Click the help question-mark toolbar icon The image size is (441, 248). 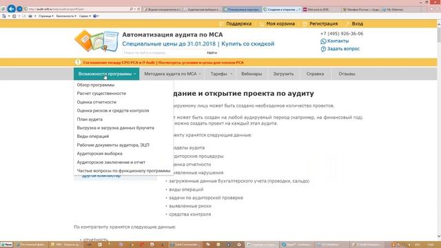(x=95, y=16)
